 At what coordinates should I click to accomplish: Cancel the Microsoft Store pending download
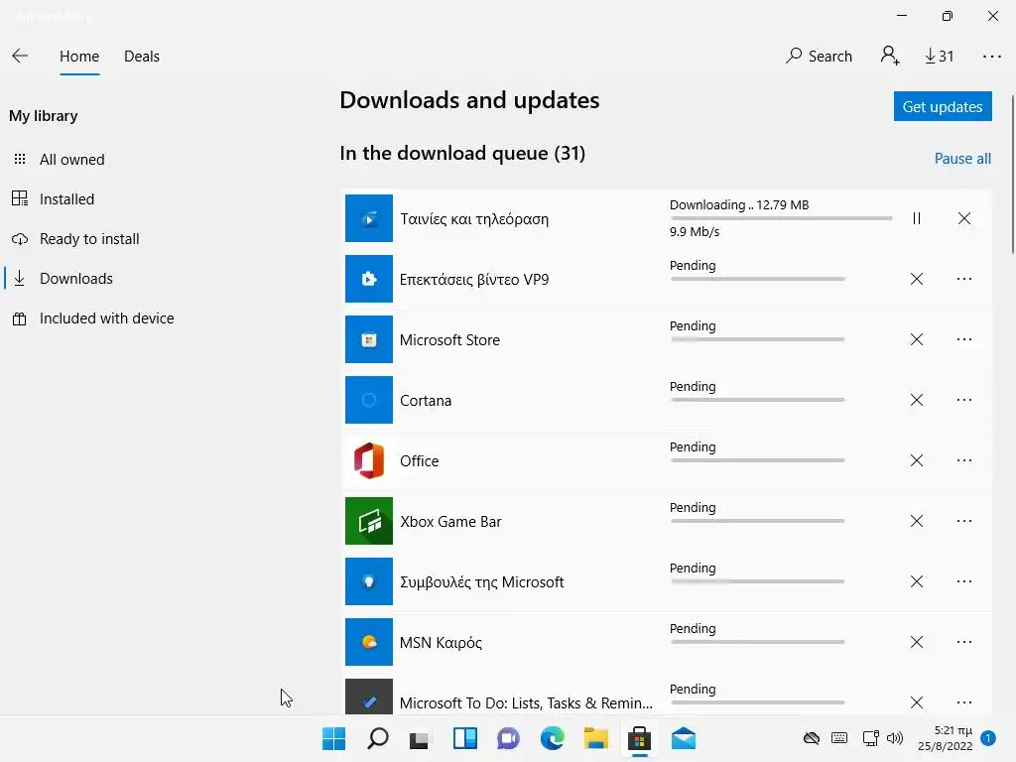click(x=916, y=339)
